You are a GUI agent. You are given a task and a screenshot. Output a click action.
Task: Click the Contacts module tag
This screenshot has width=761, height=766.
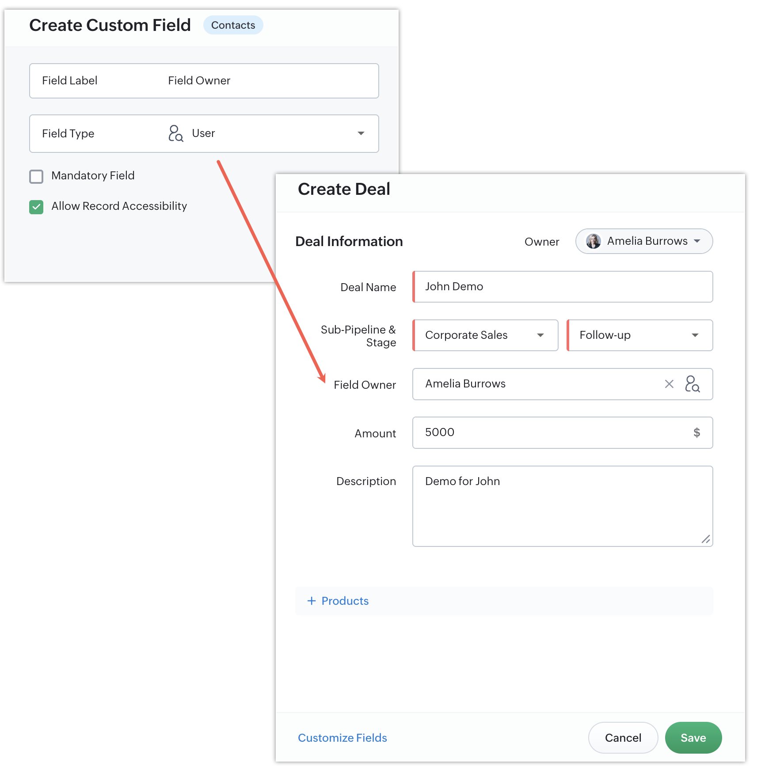[233, 25]
